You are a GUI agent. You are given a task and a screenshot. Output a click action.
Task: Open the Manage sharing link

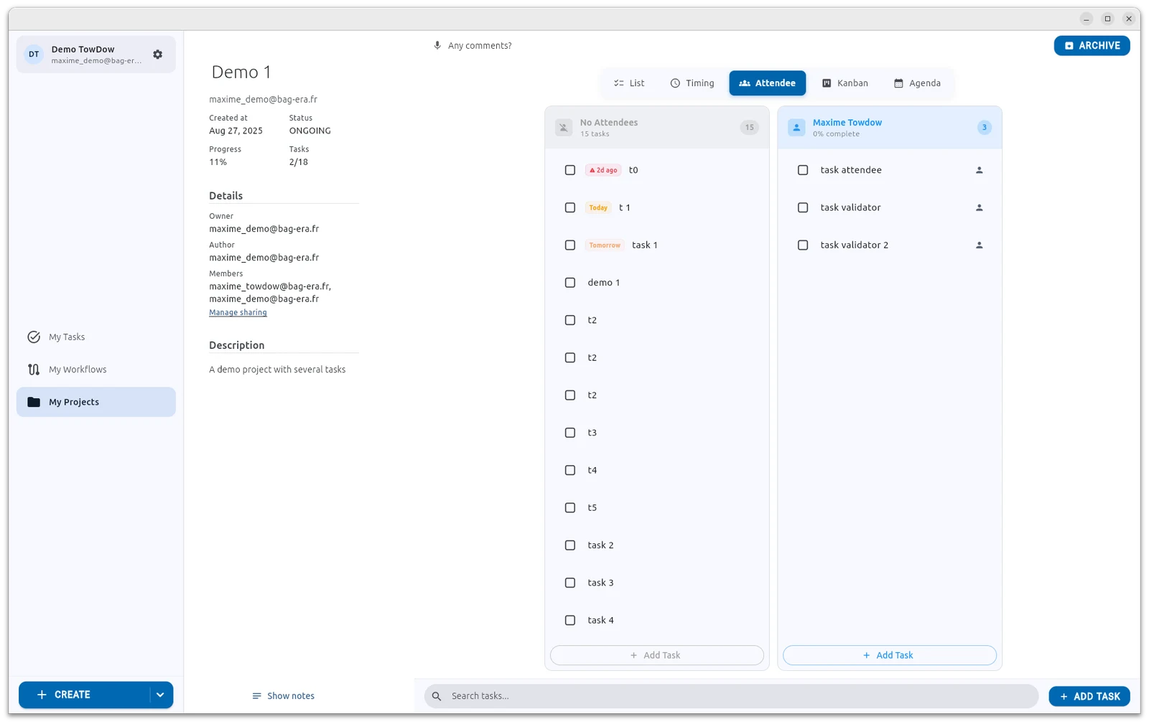click(238, 313)
